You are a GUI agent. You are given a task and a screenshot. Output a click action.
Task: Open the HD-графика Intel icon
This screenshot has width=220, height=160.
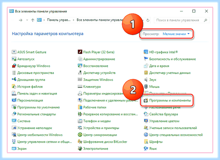pyautogui.click(x=146, y=52)
